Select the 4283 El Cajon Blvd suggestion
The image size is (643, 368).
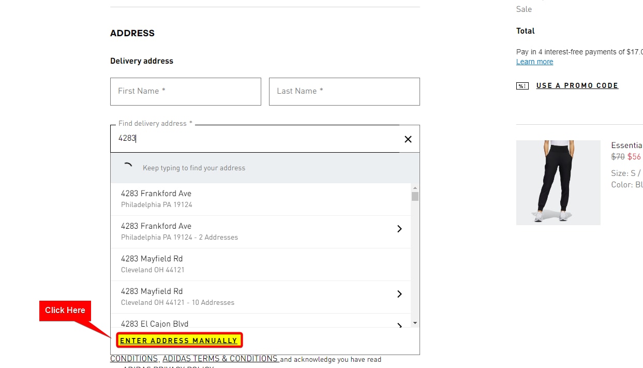[261, 321]
